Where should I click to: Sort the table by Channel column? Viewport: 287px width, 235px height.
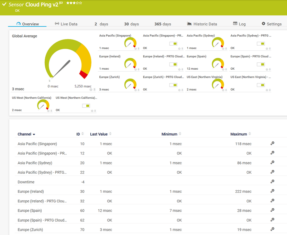click(x=26, y=134)
